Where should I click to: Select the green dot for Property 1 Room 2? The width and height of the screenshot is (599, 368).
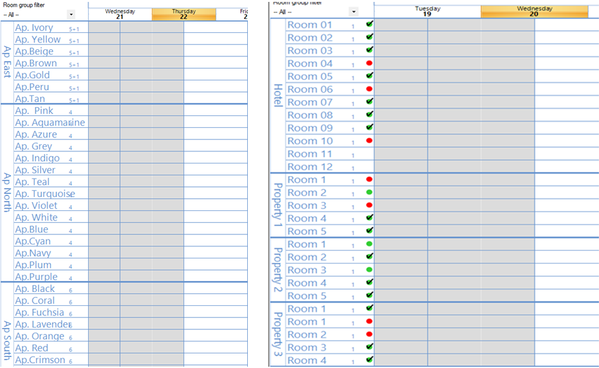369,192
